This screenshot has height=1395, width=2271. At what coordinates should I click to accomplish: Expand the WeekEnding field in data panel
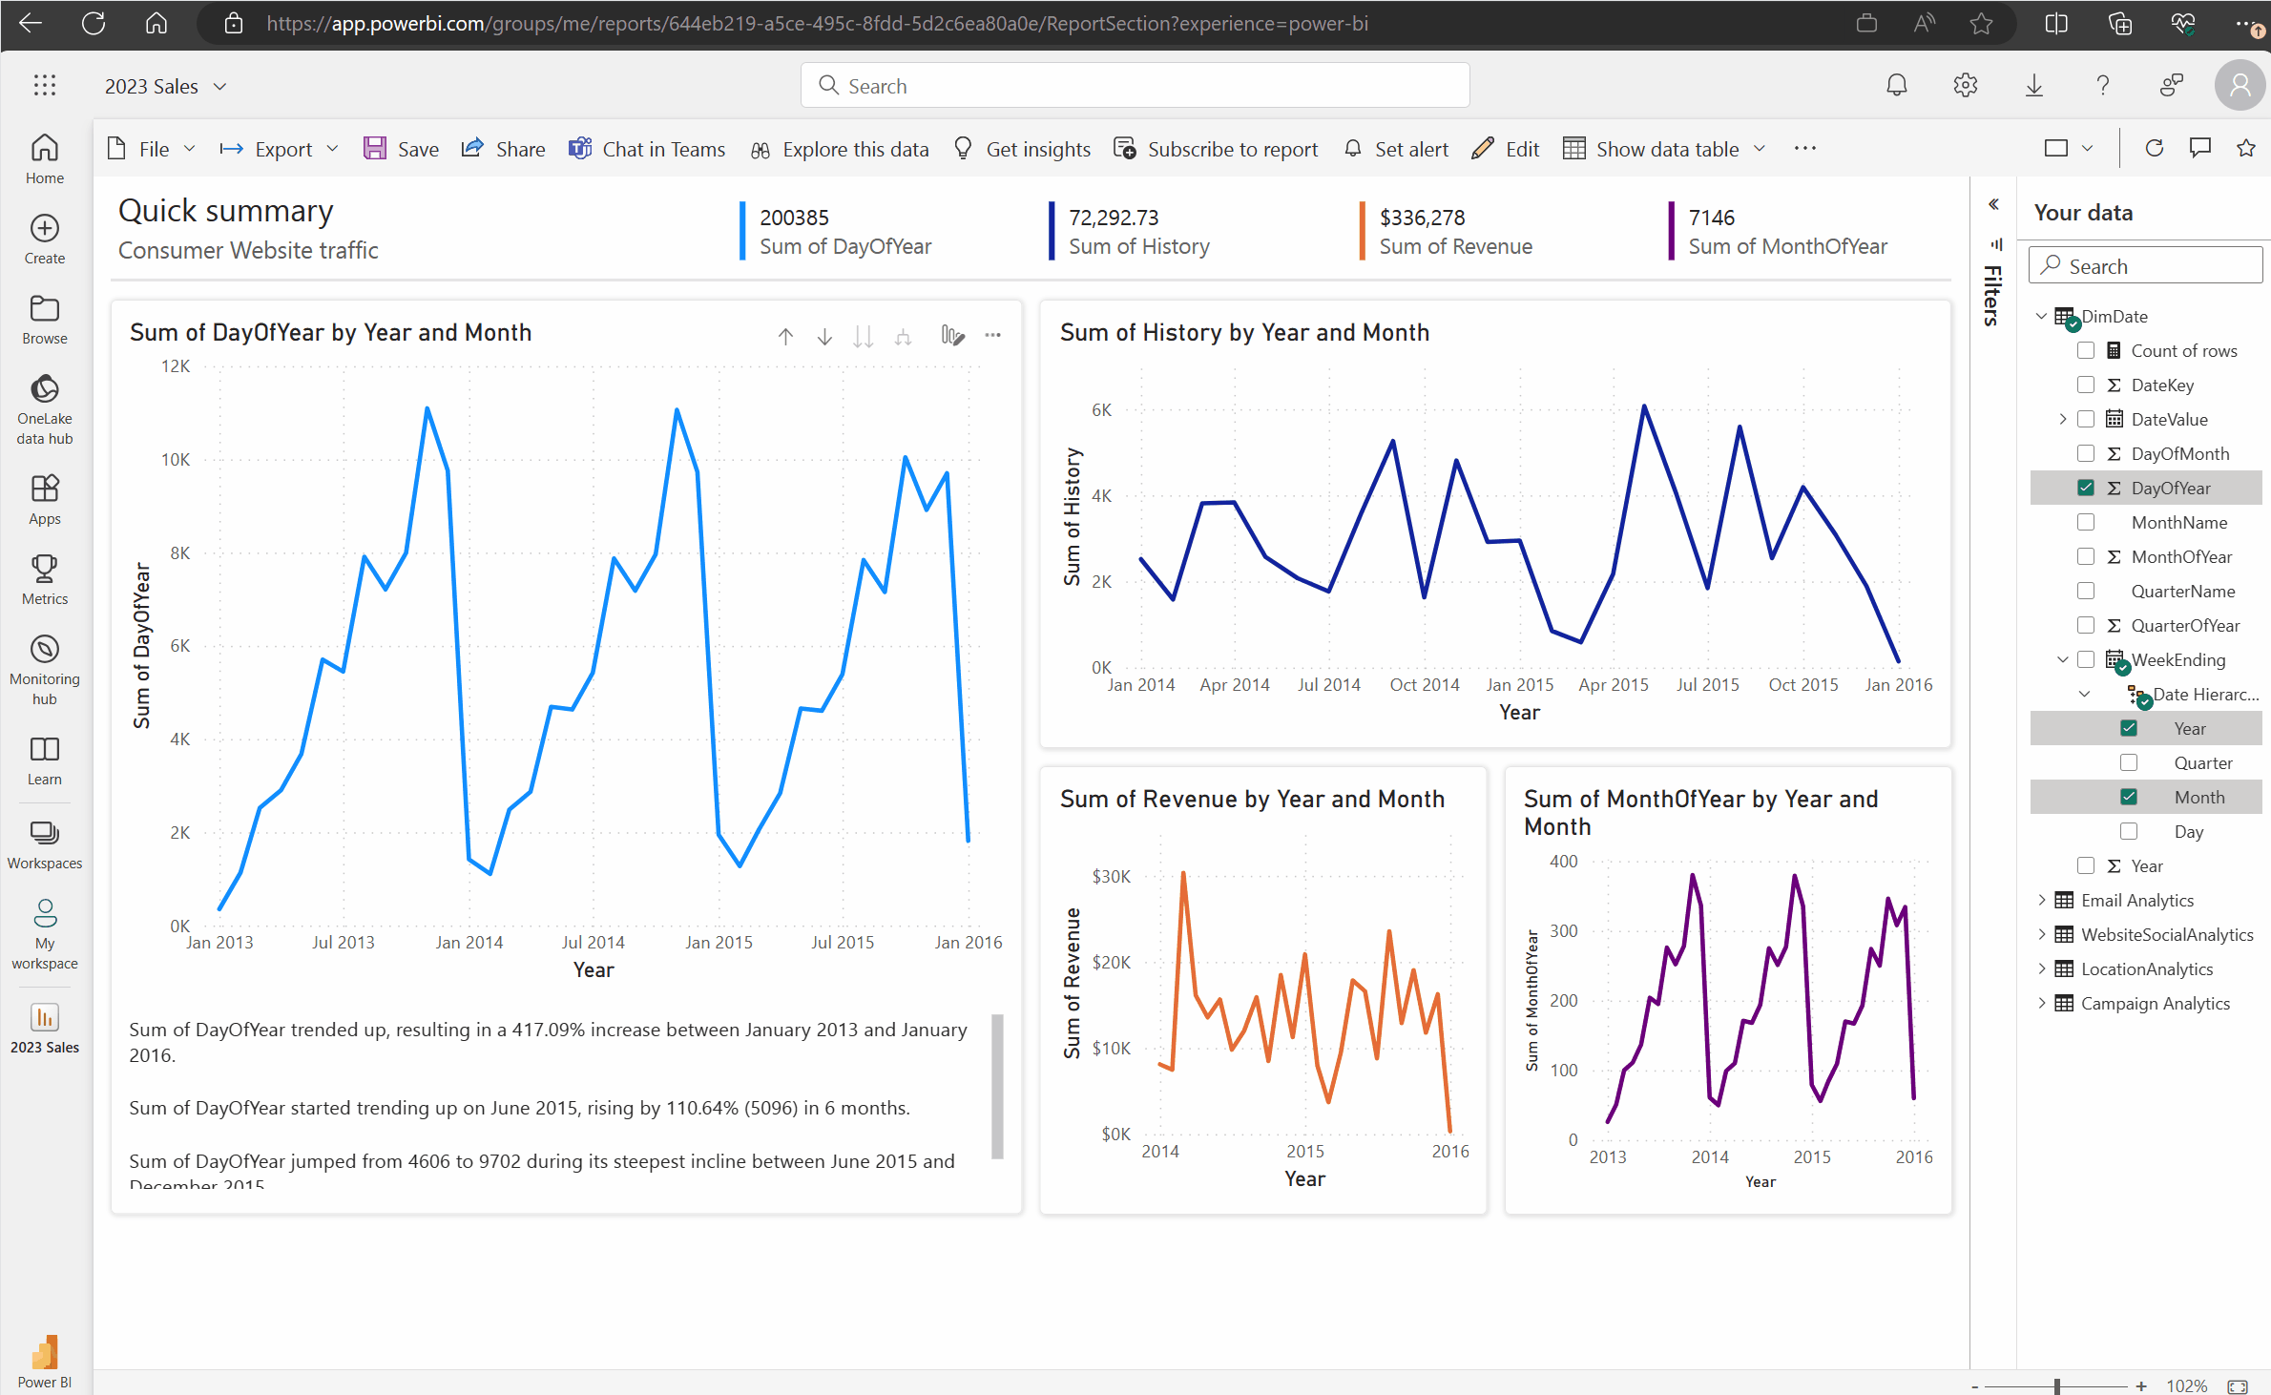(x=2062, y=660)
